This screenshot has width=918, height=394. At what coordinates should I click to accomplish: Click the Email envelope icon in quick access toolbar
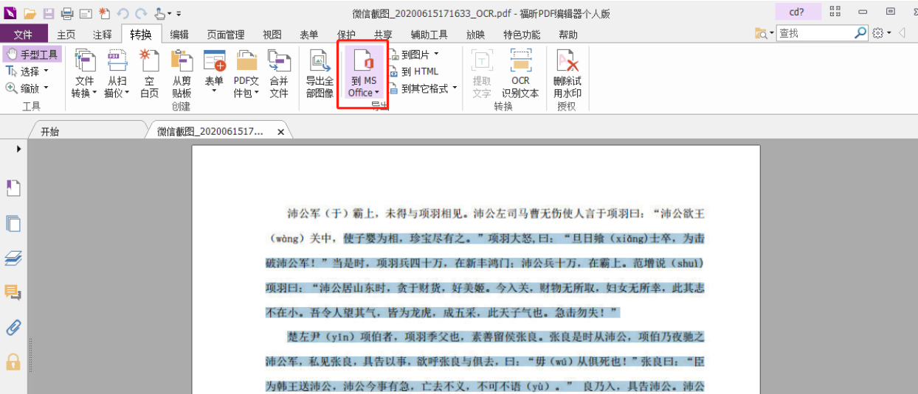click(86, 13)
